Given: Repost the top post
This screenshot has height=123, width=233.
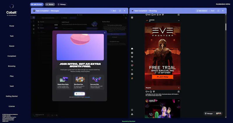Looking at the screenshot, I should point(158,15).
